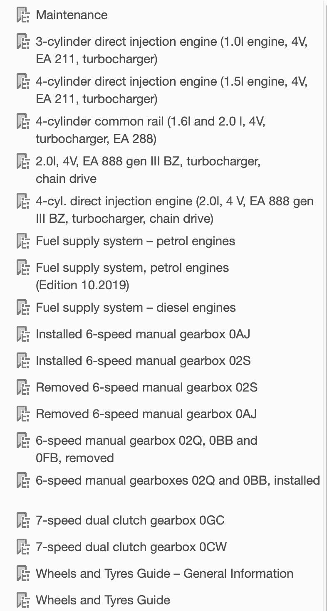This screenshot has height=611, width=327.
Task: Click the icon next to Removed 6-speed manual gearbox 02S
Action: (23, 388)
